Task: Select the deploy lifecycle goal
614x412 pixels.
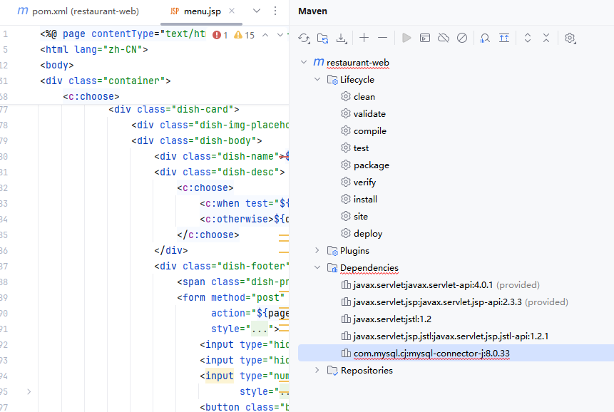Action: tap(368, 234)
